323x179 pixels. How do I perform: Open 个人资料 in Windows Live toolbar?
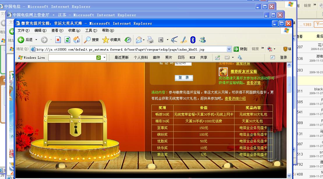tap(141, 58)
